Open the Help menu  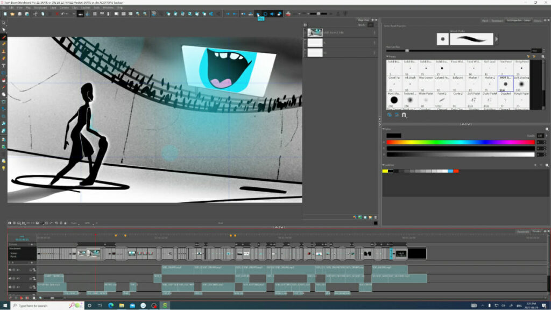coord(120,8)
